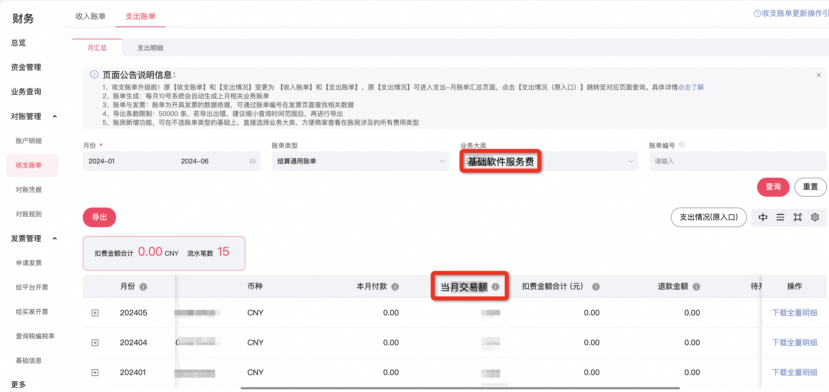The image size is (829, 392).
Task: Open the 账单类型 dropdown
Action: (x=361, y=161)
